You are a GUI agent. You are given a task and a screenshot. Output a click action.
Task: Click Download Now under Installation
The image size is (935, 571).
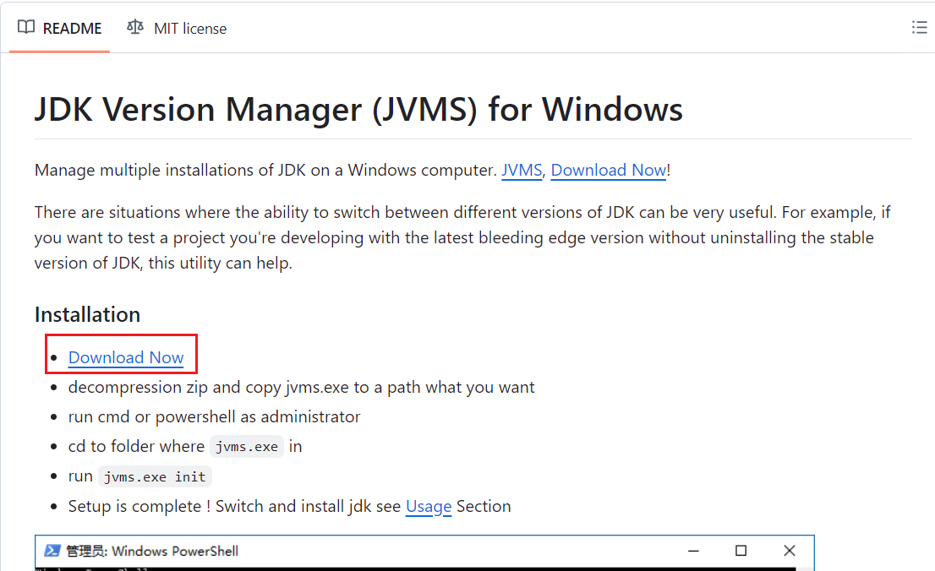126,357
